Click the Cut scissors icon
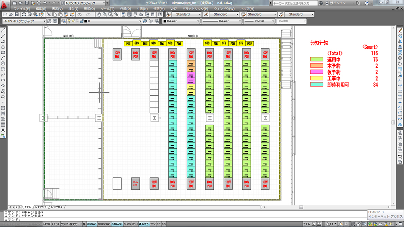 [49, 14]
